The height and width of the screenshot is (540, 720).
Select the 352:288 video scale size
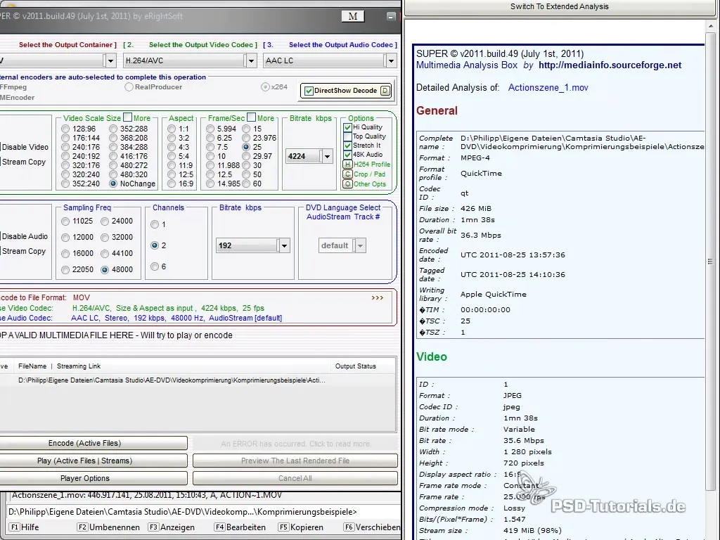113,129
